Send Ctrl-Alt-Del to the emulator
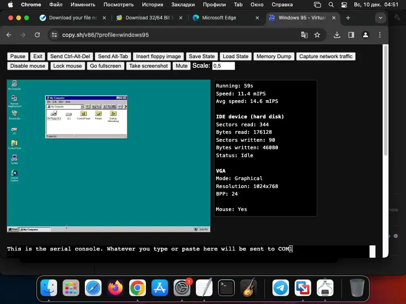 70,56
